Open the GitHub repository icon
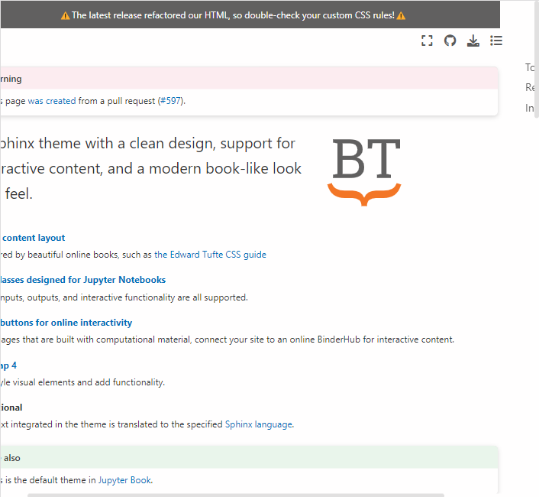This screenshot has height=497, width=539. coord(450,41)
